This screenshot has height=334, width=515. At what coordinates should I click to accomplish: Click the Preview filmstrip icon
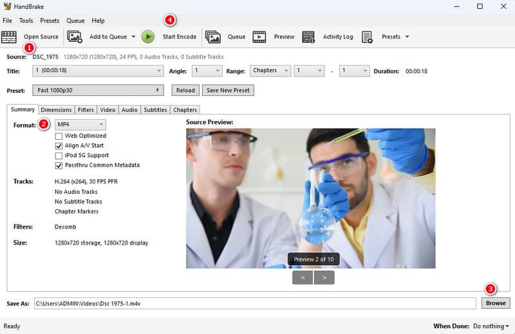coord(259,37)
